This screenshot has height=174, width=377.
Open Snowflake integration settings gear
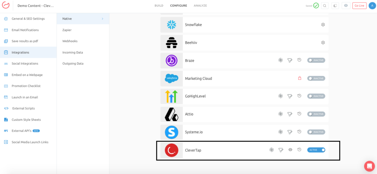coord(323,25)
